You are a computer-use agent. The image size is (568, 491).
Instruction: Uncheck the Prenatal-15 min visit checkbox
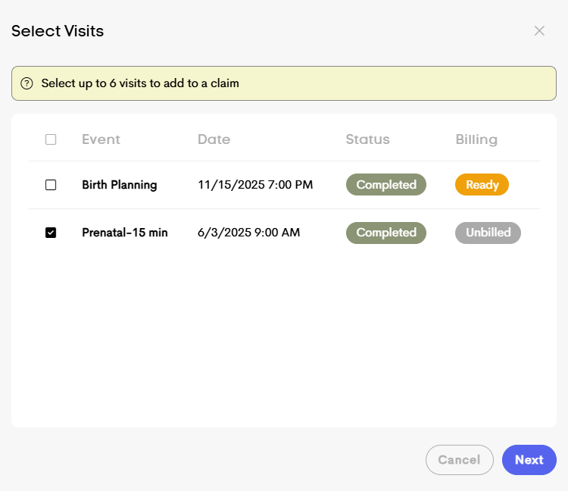click(x=51, y=233)
